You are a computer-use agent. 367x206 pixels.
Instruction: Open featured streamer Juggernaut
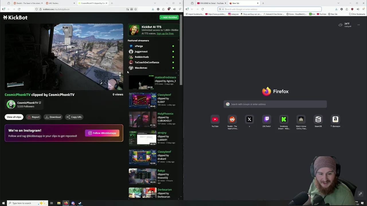pos(141,51)
